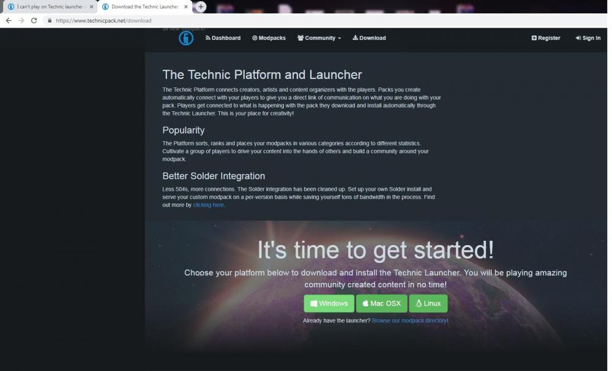Choose the Mac OSX download button
612x371 pixels.
(x=382, y=303)
